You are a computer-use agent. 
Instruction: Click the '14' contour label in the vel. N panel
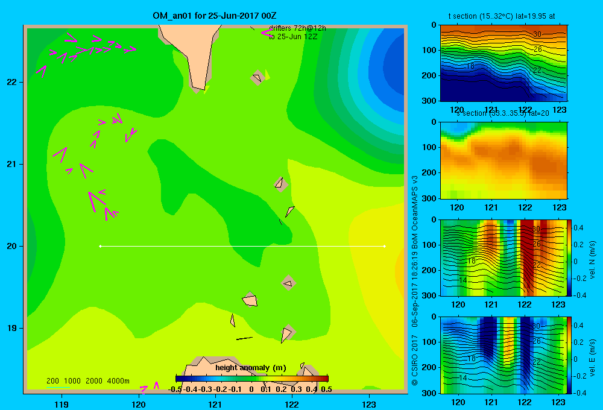coord(463,280)
